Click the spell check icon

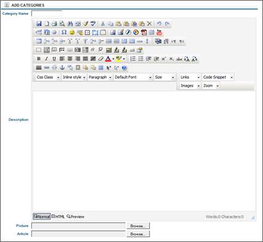pyautogui.click(x=93, y=23)
